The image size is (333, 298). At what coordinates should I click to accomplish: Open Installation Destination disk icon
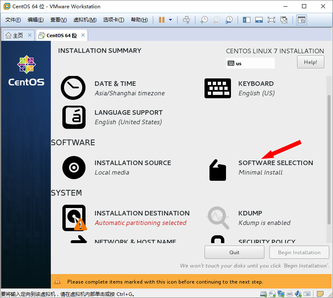point(74,218)
